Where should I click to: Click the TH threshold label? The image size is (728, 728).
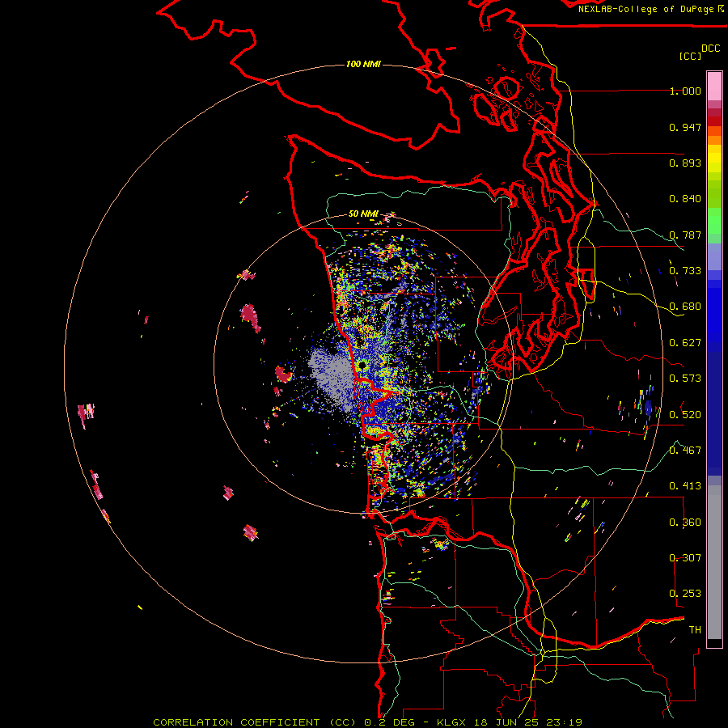pyautogui.click(x=695, y=630)
